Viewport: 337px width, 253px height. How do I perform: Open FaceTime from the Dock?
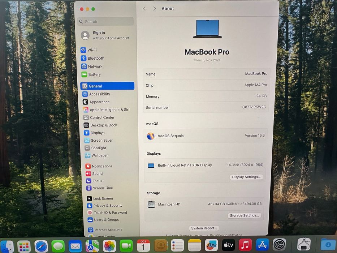126,246
